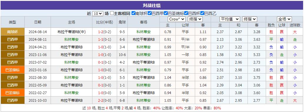The image size is (304, 112).
Task: Click the 胜负 column header
Action: [271, 25]
